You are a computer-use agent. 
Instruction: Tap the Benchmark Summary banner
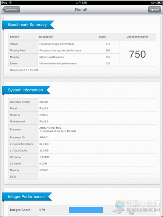click(28, 25)
